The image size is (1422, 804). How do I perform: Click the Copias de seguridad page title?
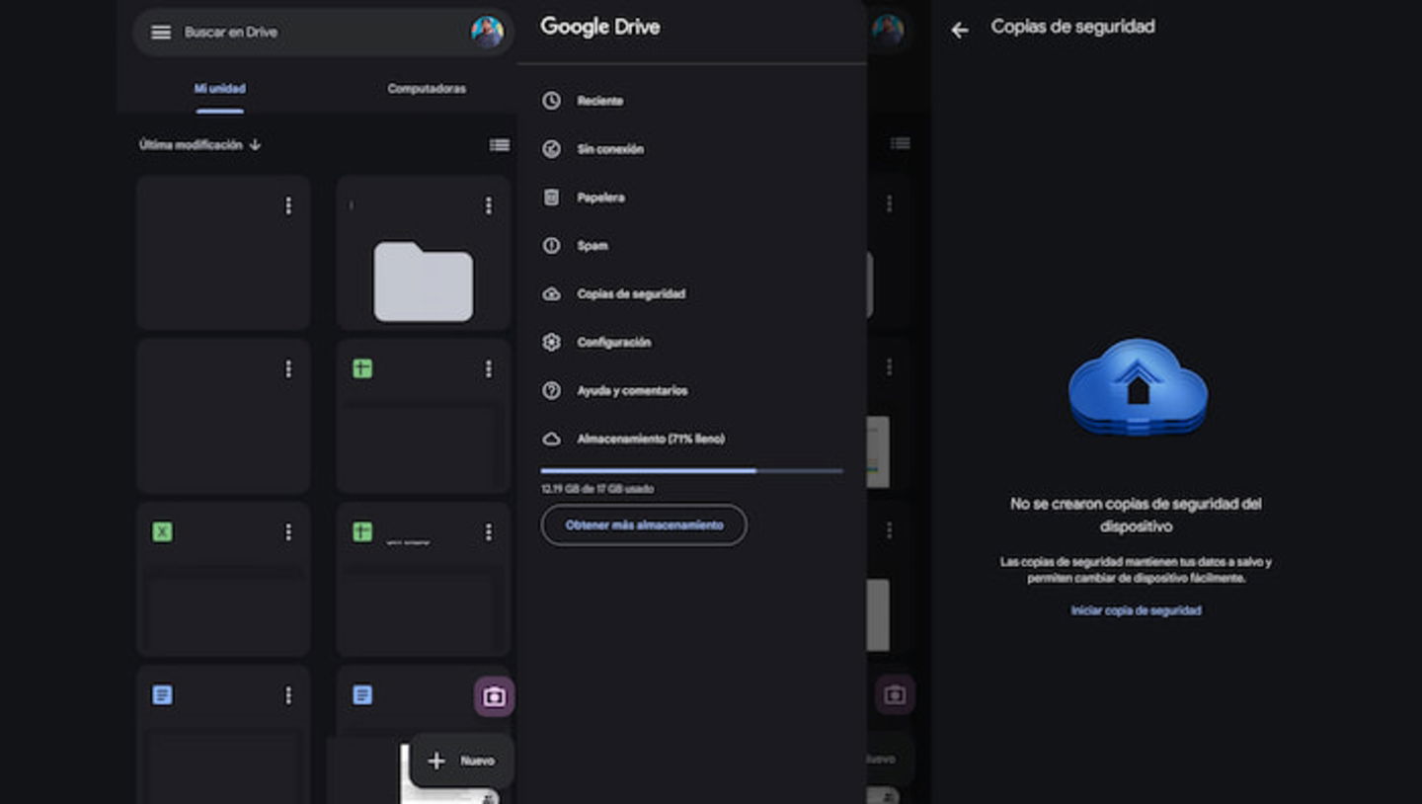(x=1072, y=28)
